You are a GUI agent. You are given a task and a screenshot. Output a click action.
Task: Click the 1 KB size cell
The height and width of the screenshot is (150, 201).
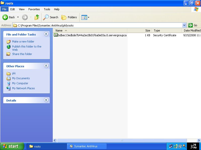(x=147, y=35)
